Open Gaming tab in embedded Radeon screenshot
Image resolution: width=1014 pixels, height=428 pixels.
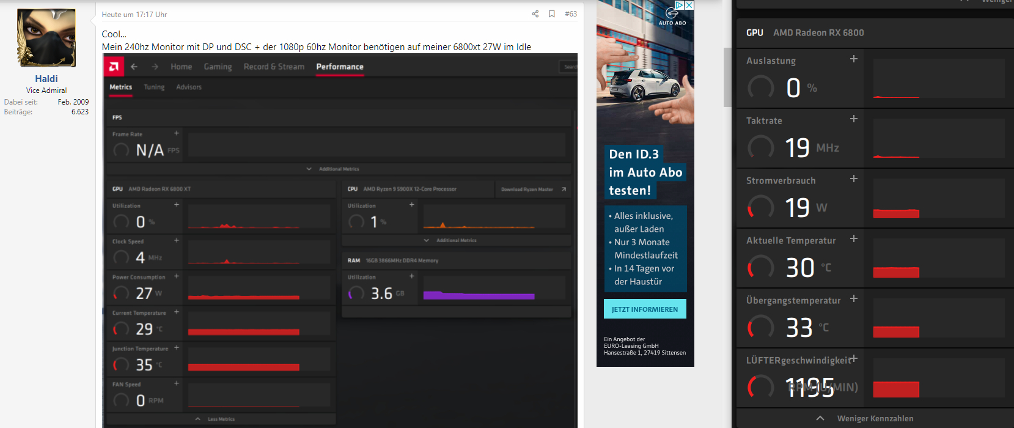218,67
